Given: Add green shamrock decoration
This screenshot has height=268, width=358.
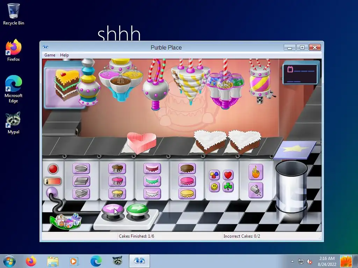Looking at the screenshot, I should (228, 187).
